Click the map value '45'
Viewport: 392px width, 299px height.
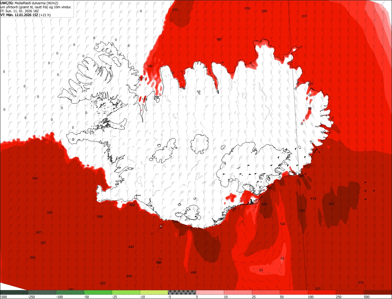coord(282,259)
